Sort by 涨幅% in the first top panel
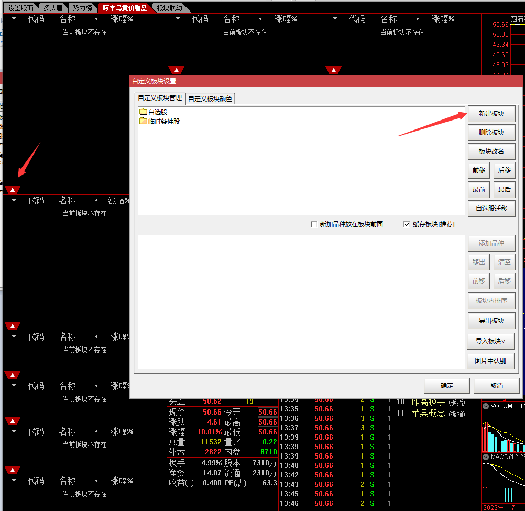525x511 pixels. (122, 19)
